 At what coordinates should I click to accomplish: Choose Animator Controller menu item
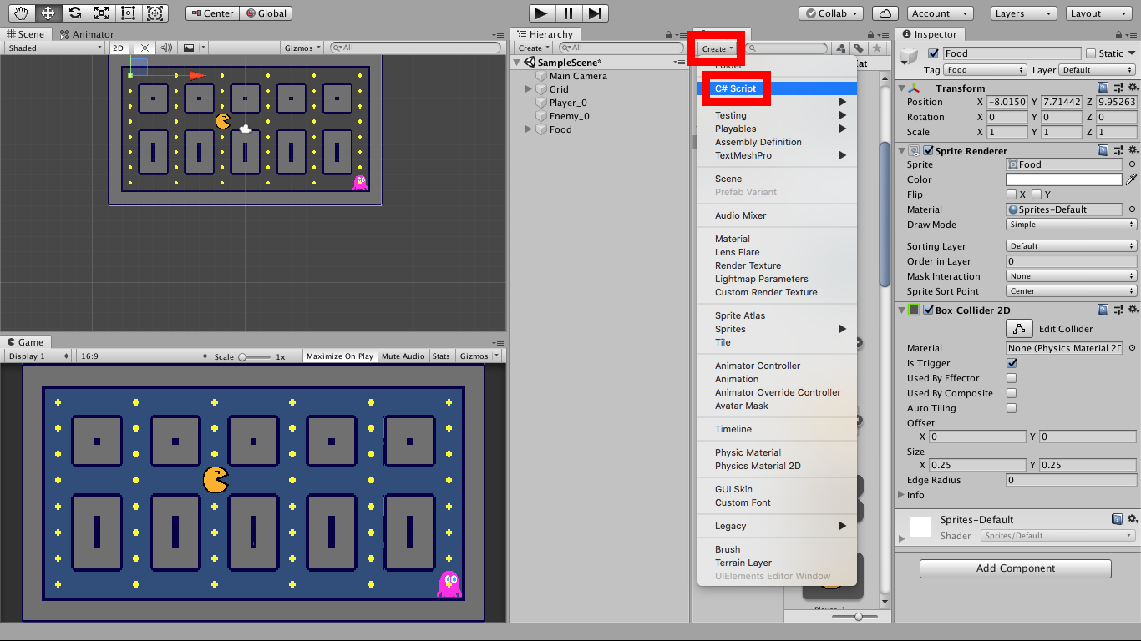coord(777,366)
